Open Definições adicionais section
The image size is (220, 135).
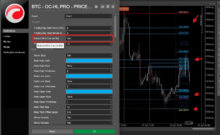coord(14,52)
